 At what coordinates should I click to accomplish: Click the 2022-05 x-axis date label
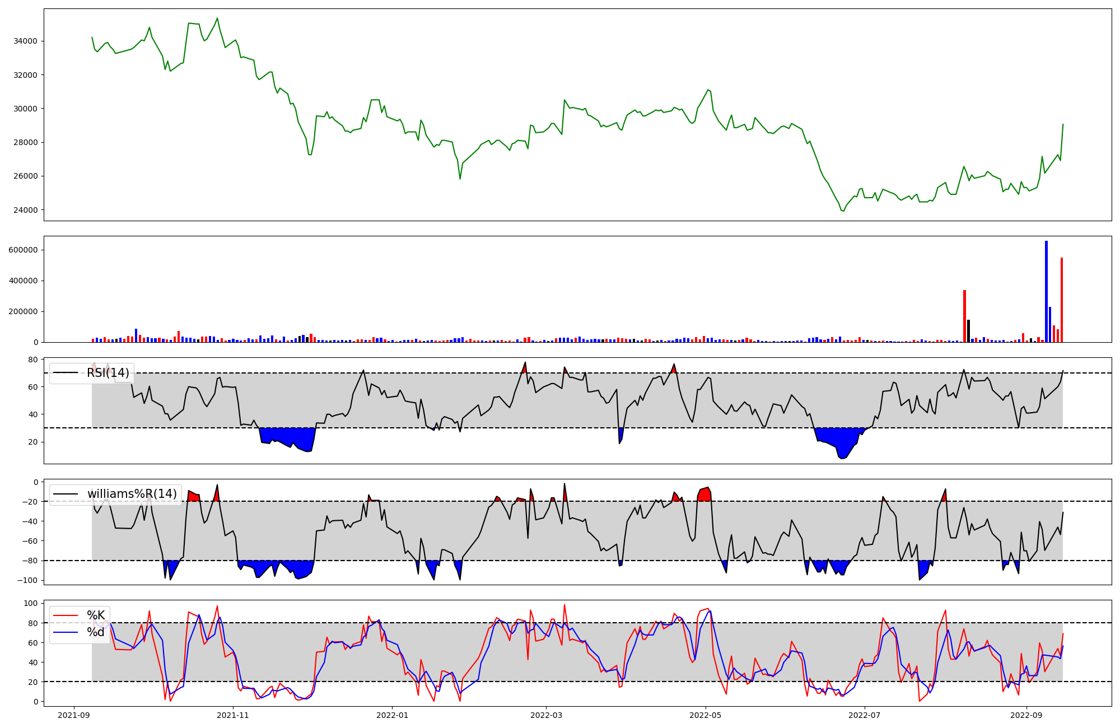[x=705, y=715]
